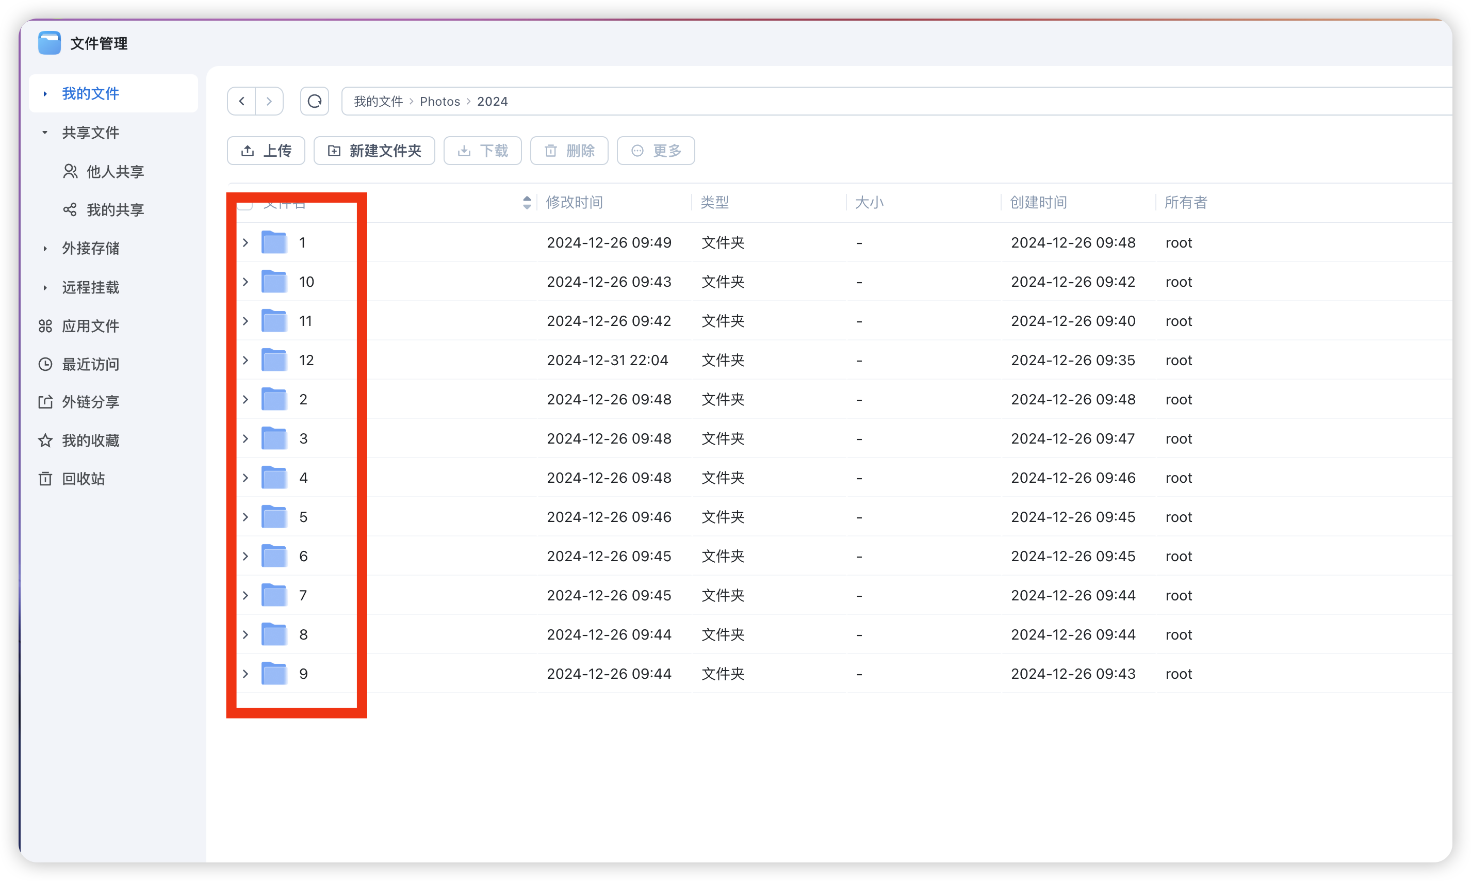This screenshot has width=1471, height=881.
Task: Expand External Storage (外接存储) in sidebar
Action: pos(90,248)
